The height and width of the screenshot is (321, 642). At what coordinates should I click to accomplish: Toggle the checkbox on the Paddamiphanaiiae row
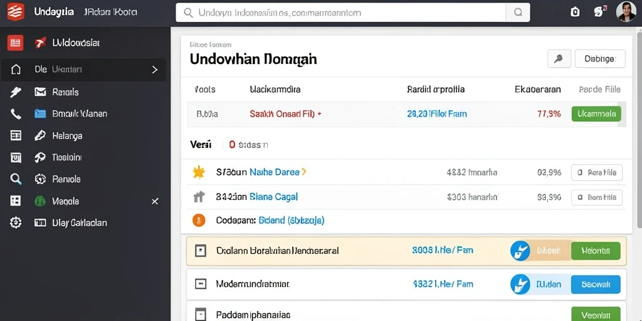[200, 315]
